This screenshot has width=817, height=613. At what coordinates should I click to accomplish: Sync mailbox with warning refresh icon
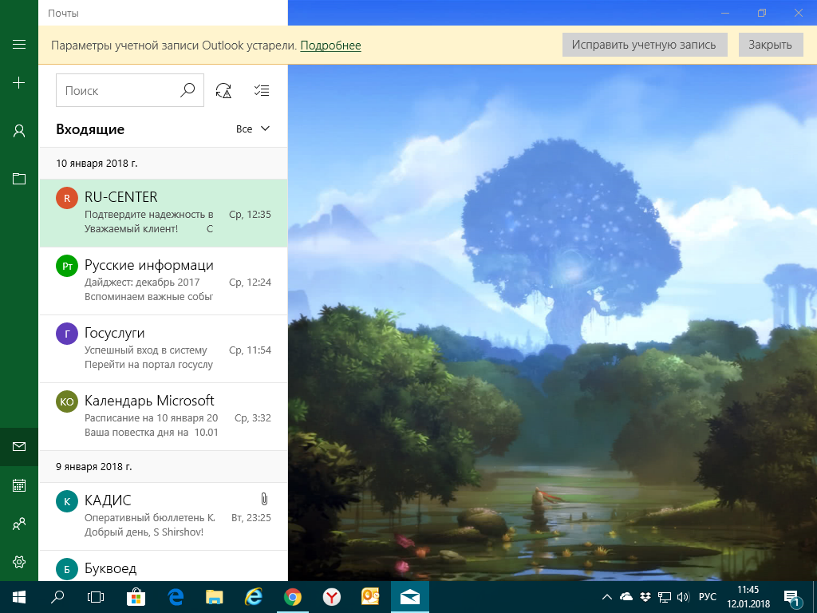(x=223, y=90)
